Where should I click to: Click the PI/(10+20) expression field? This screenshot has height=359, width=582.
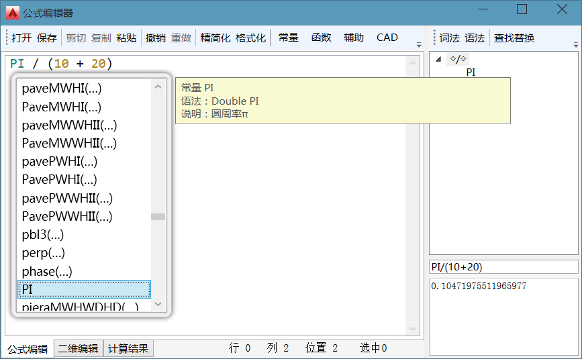click(x=503, y=267)
